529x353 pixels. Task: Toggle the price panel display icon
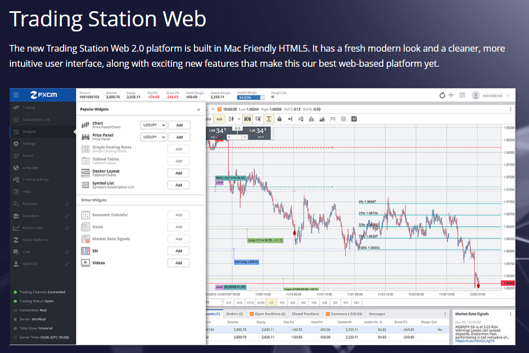point(247,119)
